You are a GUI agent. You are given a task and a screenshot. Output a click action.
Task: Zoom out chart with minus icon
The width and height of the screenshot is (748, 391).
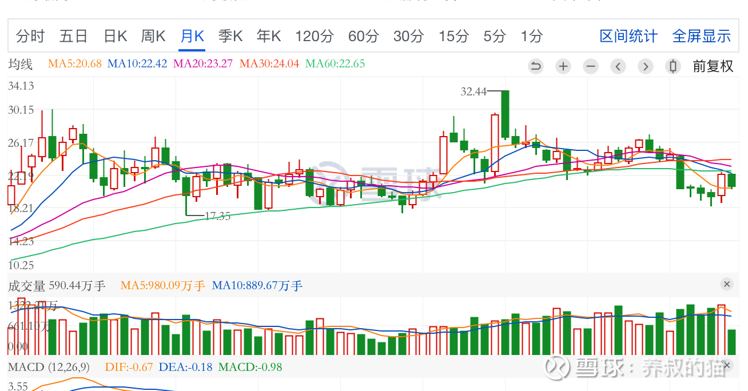[x=591, y=66]
